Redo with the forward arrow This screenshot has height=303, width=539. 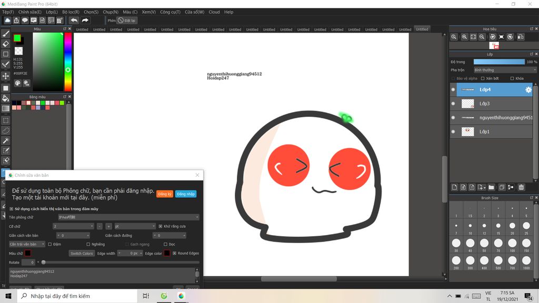pyautogui.click(x=85, y=21)
